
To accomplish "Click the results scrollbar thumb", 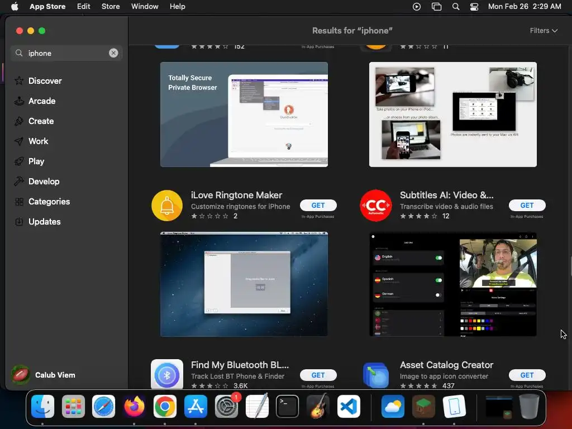I will click(570, 266).
